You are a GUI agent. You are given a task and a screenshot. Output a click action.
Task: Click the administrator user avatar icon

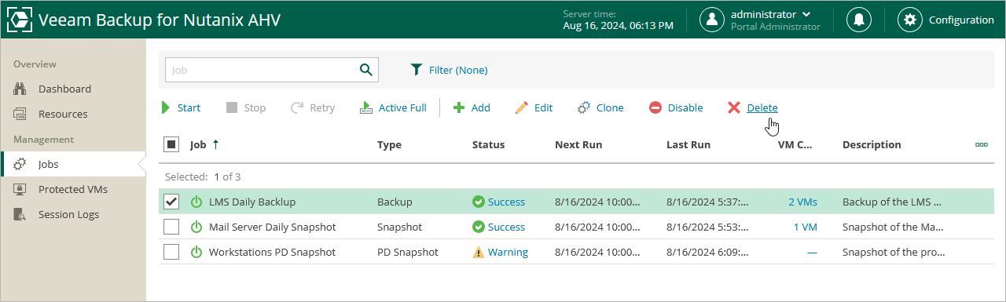point(712,20)
